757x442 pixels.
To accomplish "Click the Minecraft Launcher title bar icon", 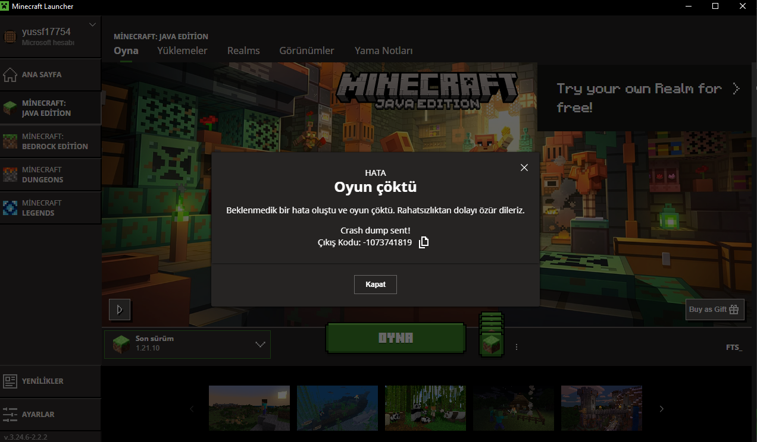I will [x=5, y=6].
